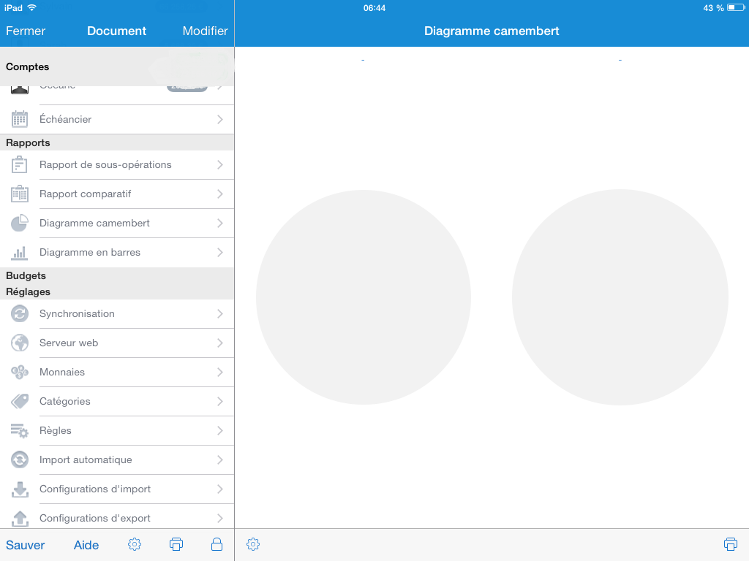This screenshot has width=749, height=561.
Task: Click the Diagramme camembert pie icon
Action: point(20,223)
